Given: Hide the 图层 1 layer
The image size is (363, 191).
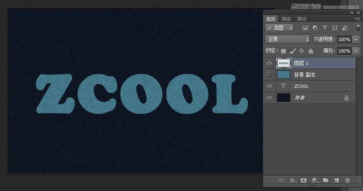Looking at the screenshot, I should [x=269, y=63].
